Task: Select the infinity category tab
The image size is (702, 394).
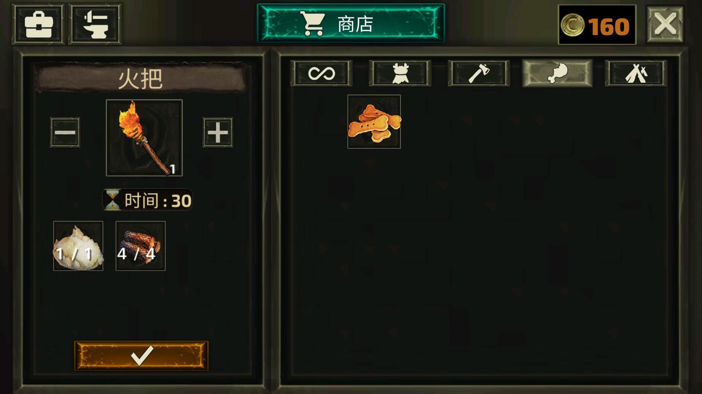Action: [x=321, y=73]
